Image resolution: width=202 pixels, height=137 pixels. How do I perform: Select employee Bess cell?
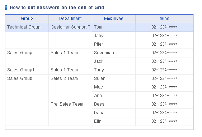pyautogui.click(x=114, y=104)
